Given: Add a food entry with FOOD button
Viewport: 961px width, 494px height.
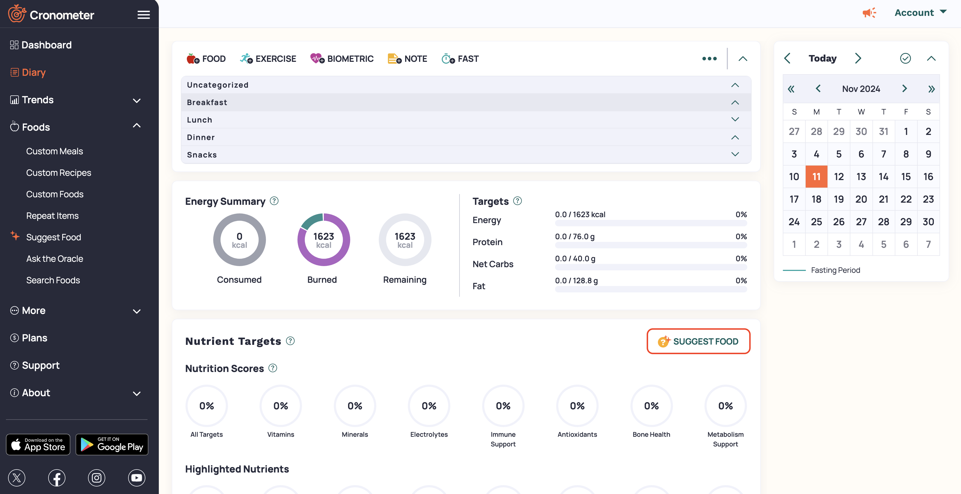Looking at the screenshot, I should tap(206, 59).
